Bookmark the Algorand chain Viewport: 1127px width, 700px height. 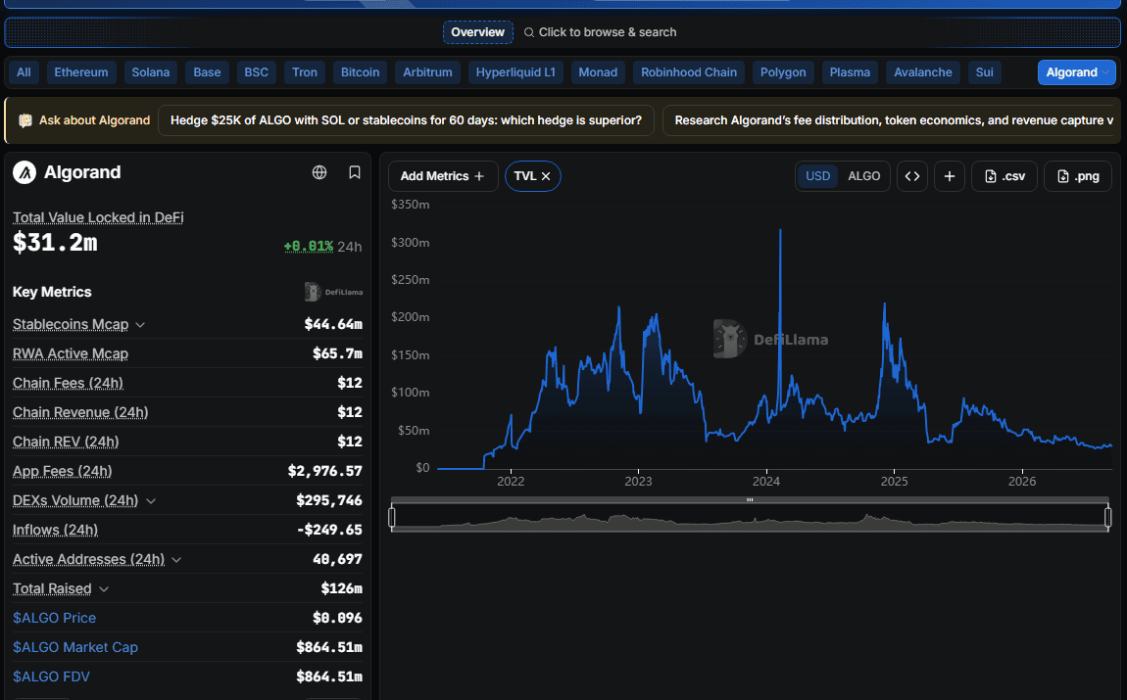[x=355, y=172]
